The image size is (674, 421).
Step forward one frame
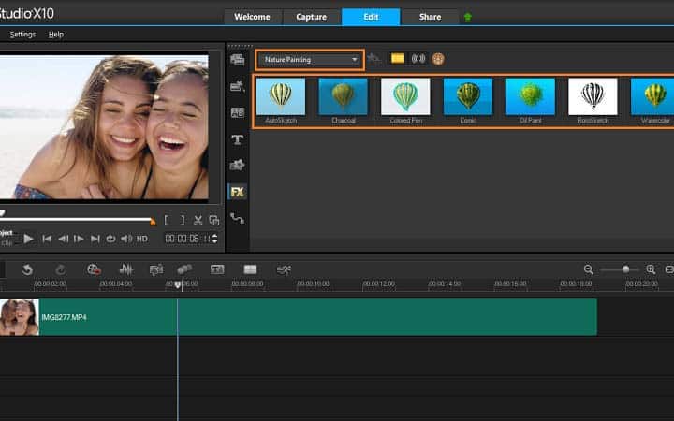79,239
